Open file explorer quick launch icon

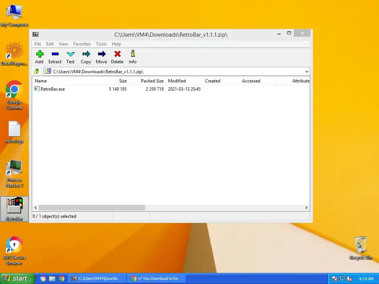point(52,278)
